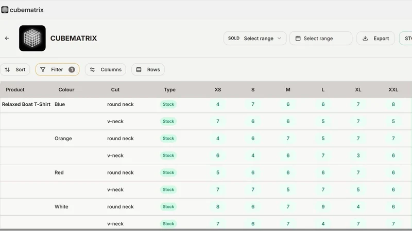Screen dimensions: 412x231
Task: Click Stock badge in Blue round neck row
Action: pos(168,104)
